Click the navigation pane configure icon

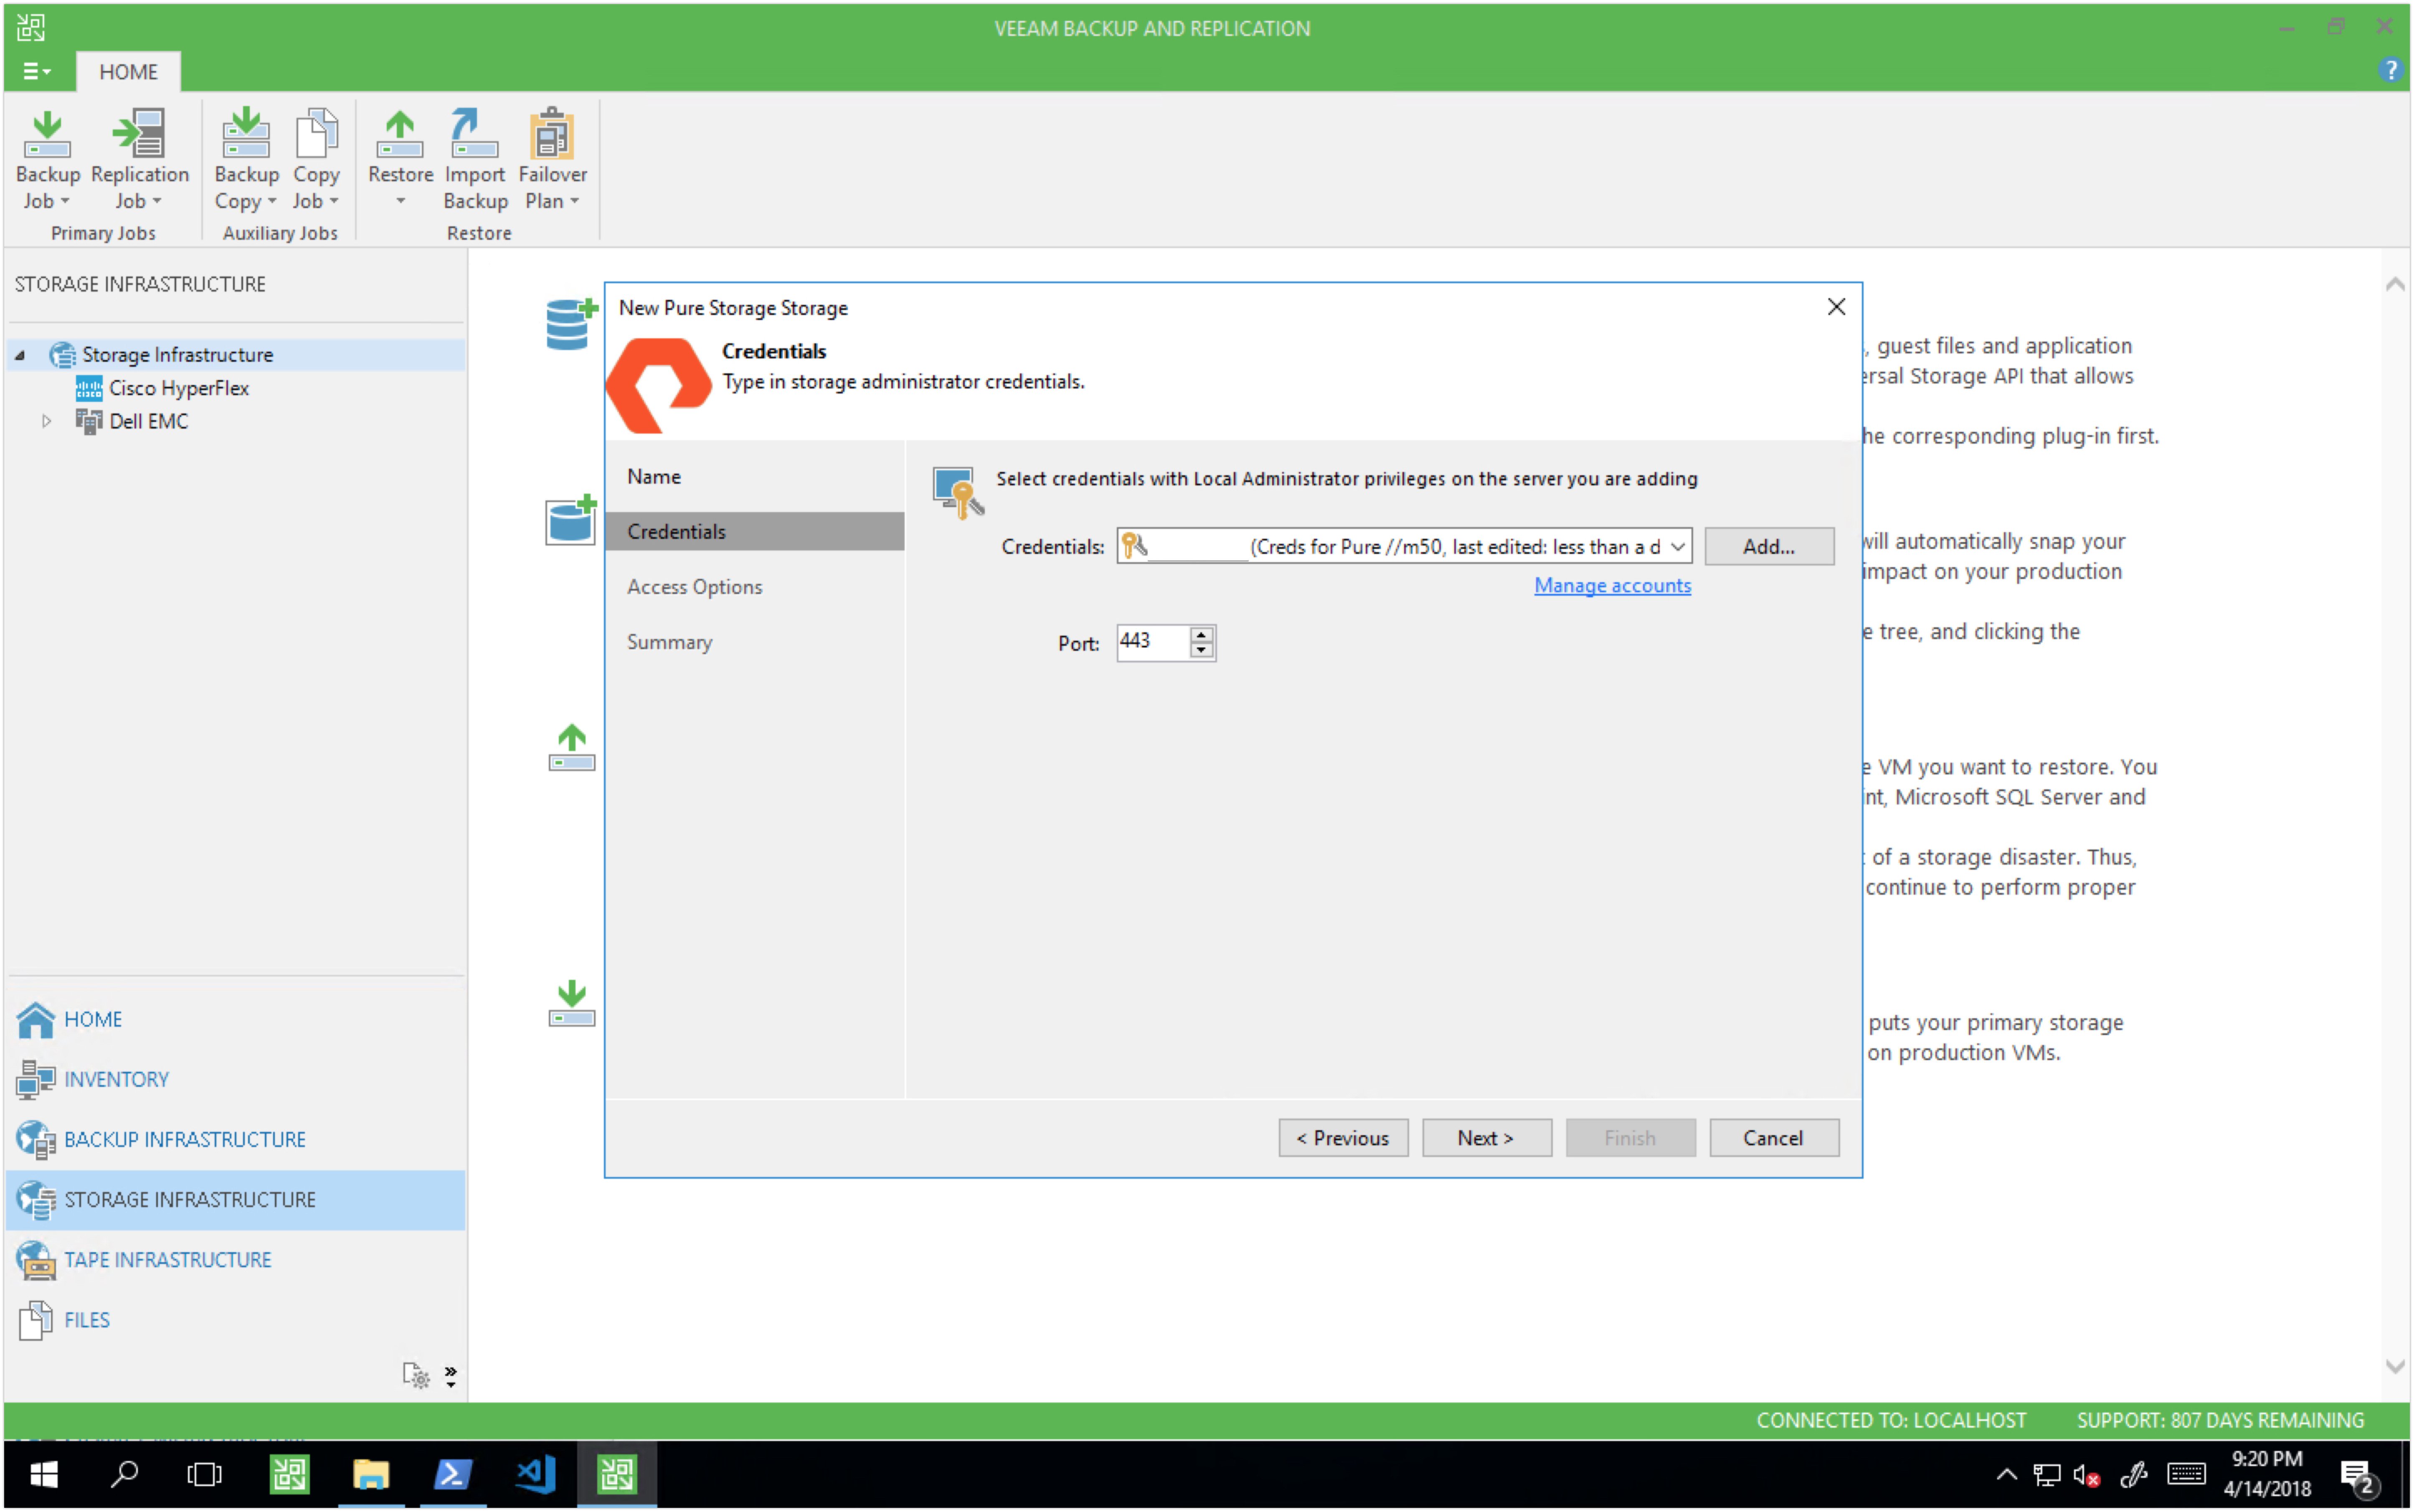tap(416, 1375)
